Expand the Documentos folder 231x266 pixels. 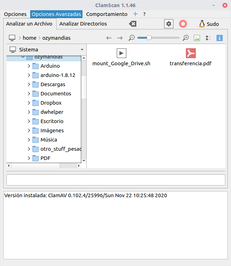[29, 94]
